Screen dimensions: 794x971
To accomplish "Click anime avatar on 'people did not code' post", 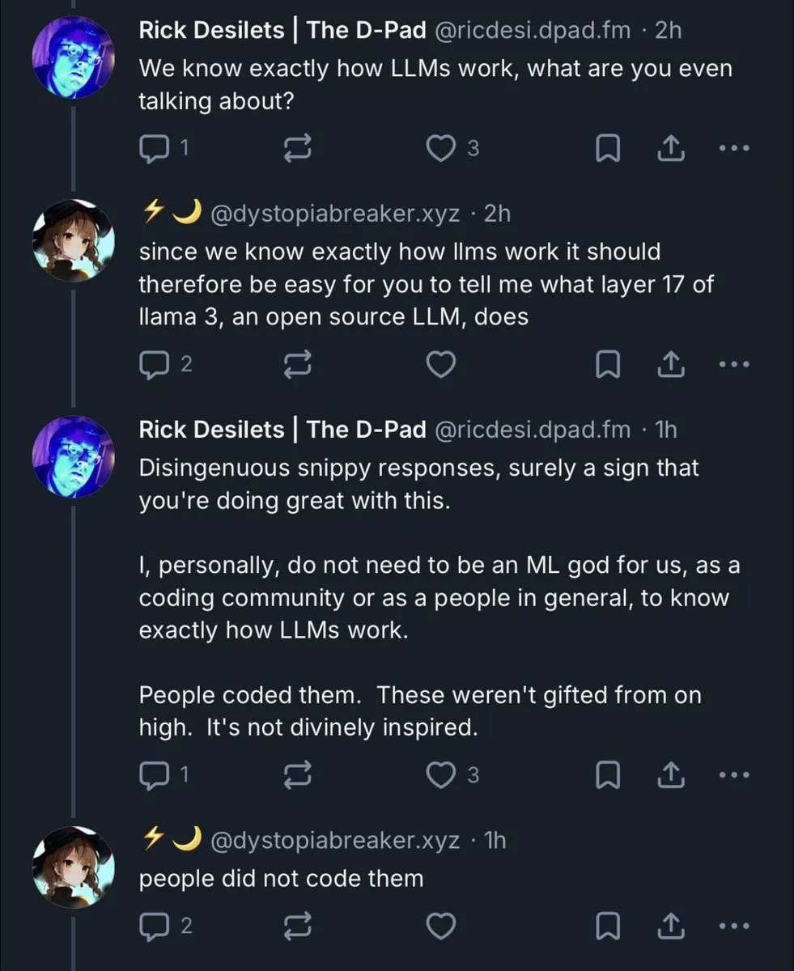I will [x=73, y=867].
